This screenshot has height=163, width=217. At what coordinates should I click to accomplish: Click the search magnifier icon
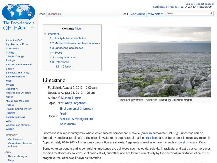(211, 13)
